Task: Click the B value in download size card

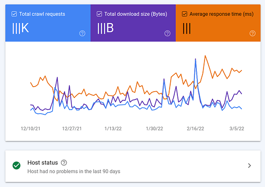Action: coord(106,28)
